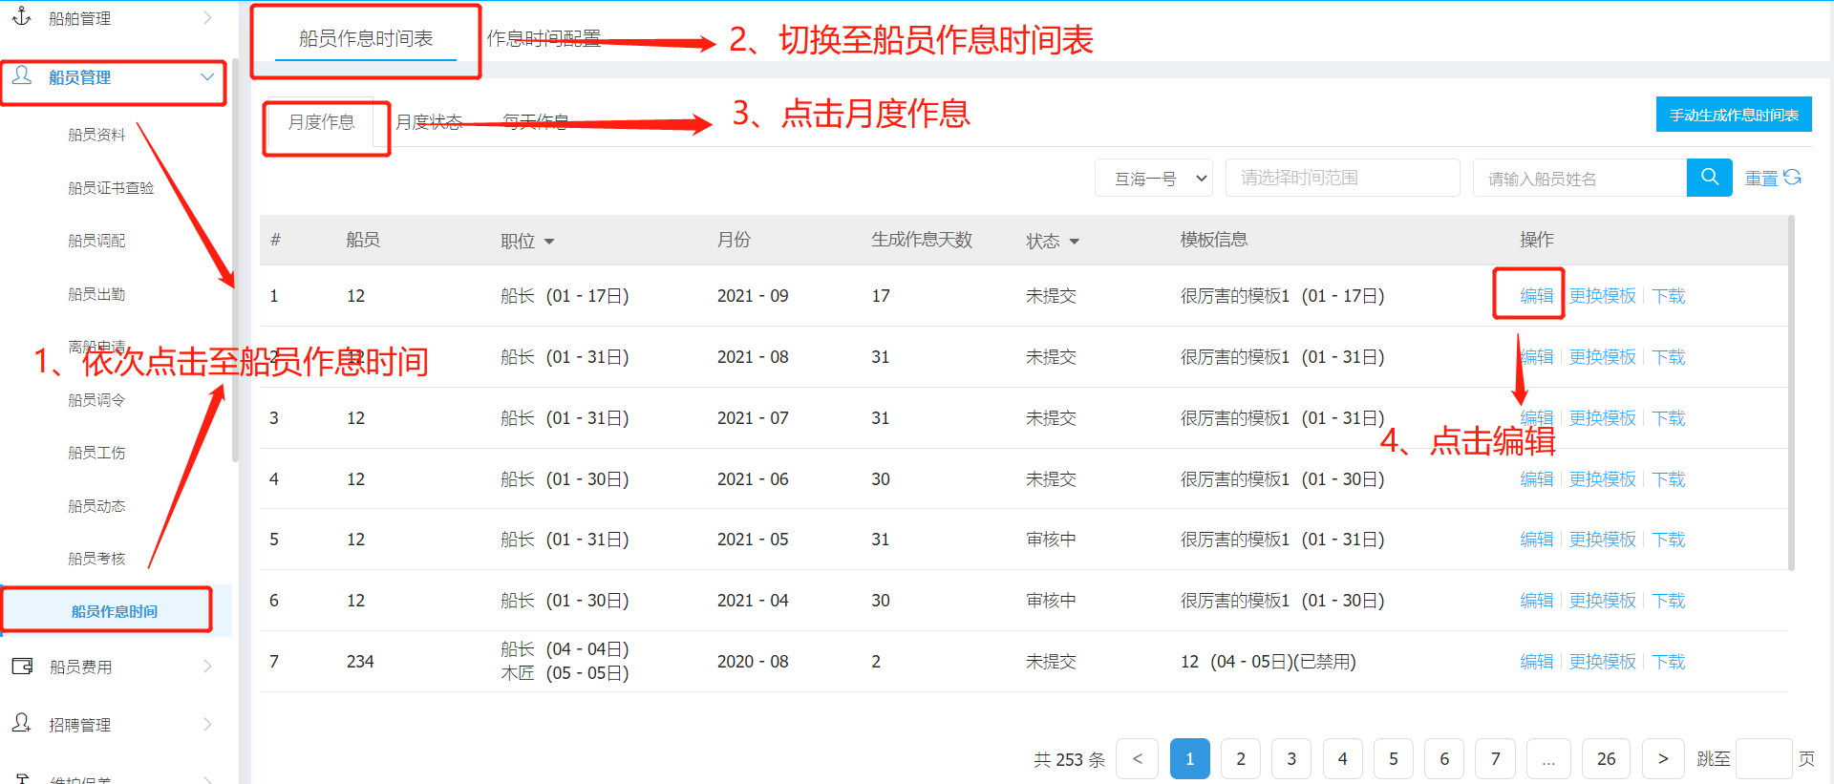This screenshot has height=784, width=1834.
Task: Click 下载 for the 2020 - 08 row
Action: coord(1669,662)
